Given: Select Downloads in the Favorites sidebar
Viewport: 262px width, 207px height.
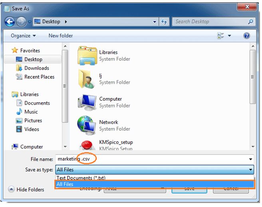Looking at the screenshot, I should tap(37, 68).
